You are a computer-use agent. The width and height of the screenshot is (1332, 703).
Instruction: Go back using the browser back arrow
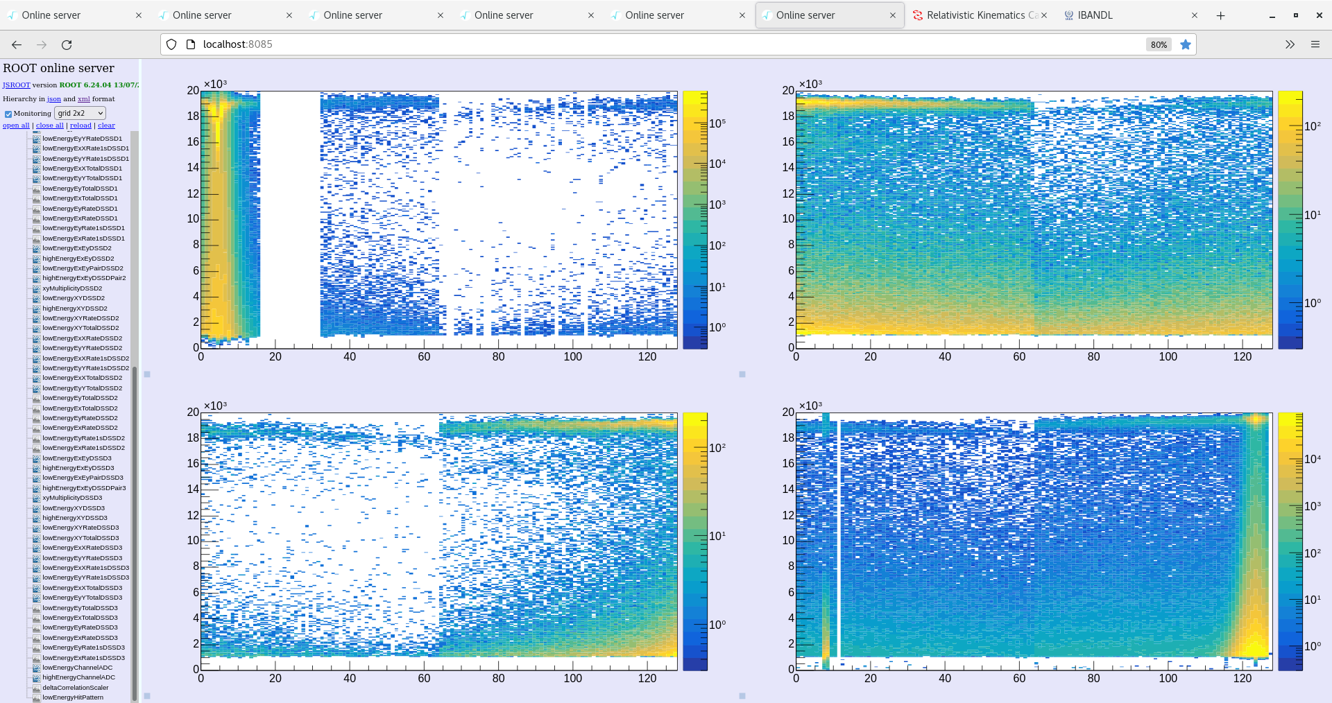(17, 44)
